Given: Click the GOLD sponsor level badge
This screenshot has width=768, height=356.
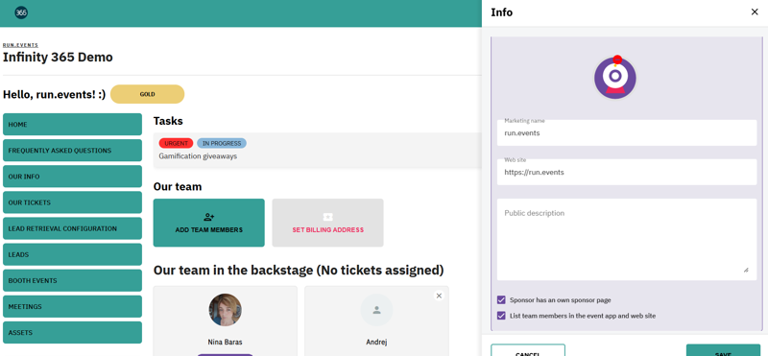Looking at the screenshot, I should point(148,94).
